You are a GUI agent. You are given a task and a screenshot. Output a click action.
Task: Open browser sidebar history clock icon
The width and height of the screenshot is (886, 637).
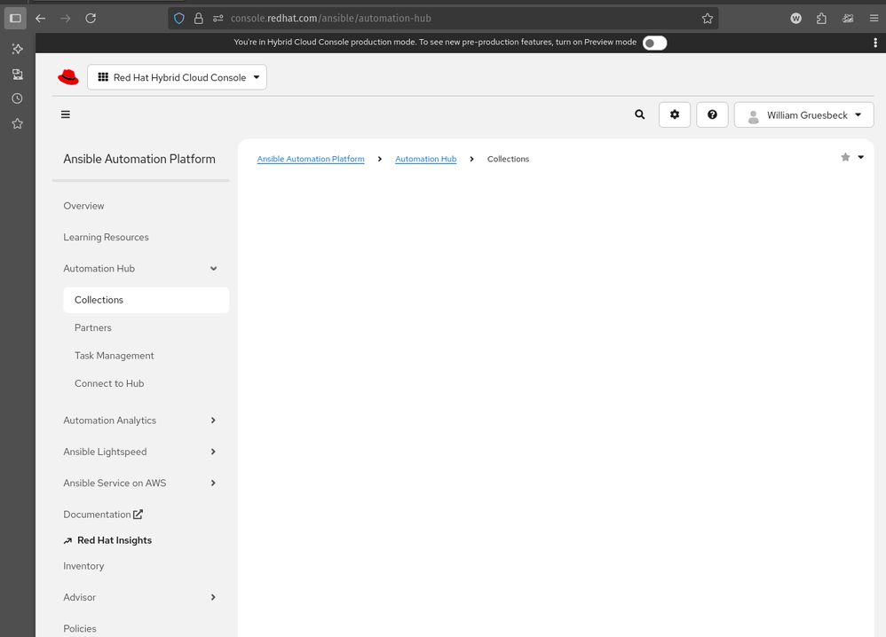(x=17, y=98)
